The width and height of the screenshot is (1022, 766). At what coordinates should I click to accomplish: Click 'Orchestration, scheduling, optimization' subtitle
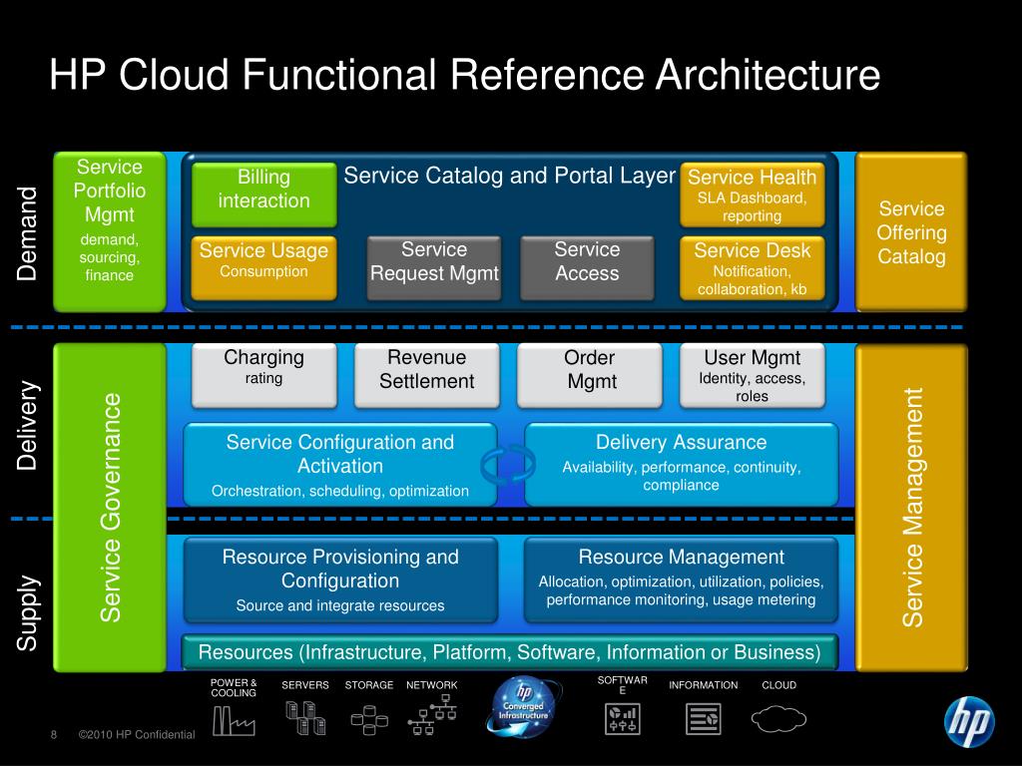coord(340,491)
